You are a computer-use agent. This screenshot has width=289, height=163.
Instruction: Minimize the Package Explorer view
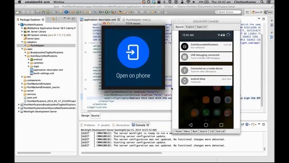69,19
